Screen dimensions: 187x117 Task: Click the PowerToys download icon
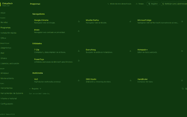click(x=79, y=61)
